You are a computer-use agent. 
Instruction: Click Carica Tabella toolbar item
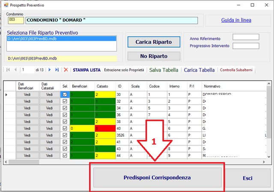click(199, 70)
